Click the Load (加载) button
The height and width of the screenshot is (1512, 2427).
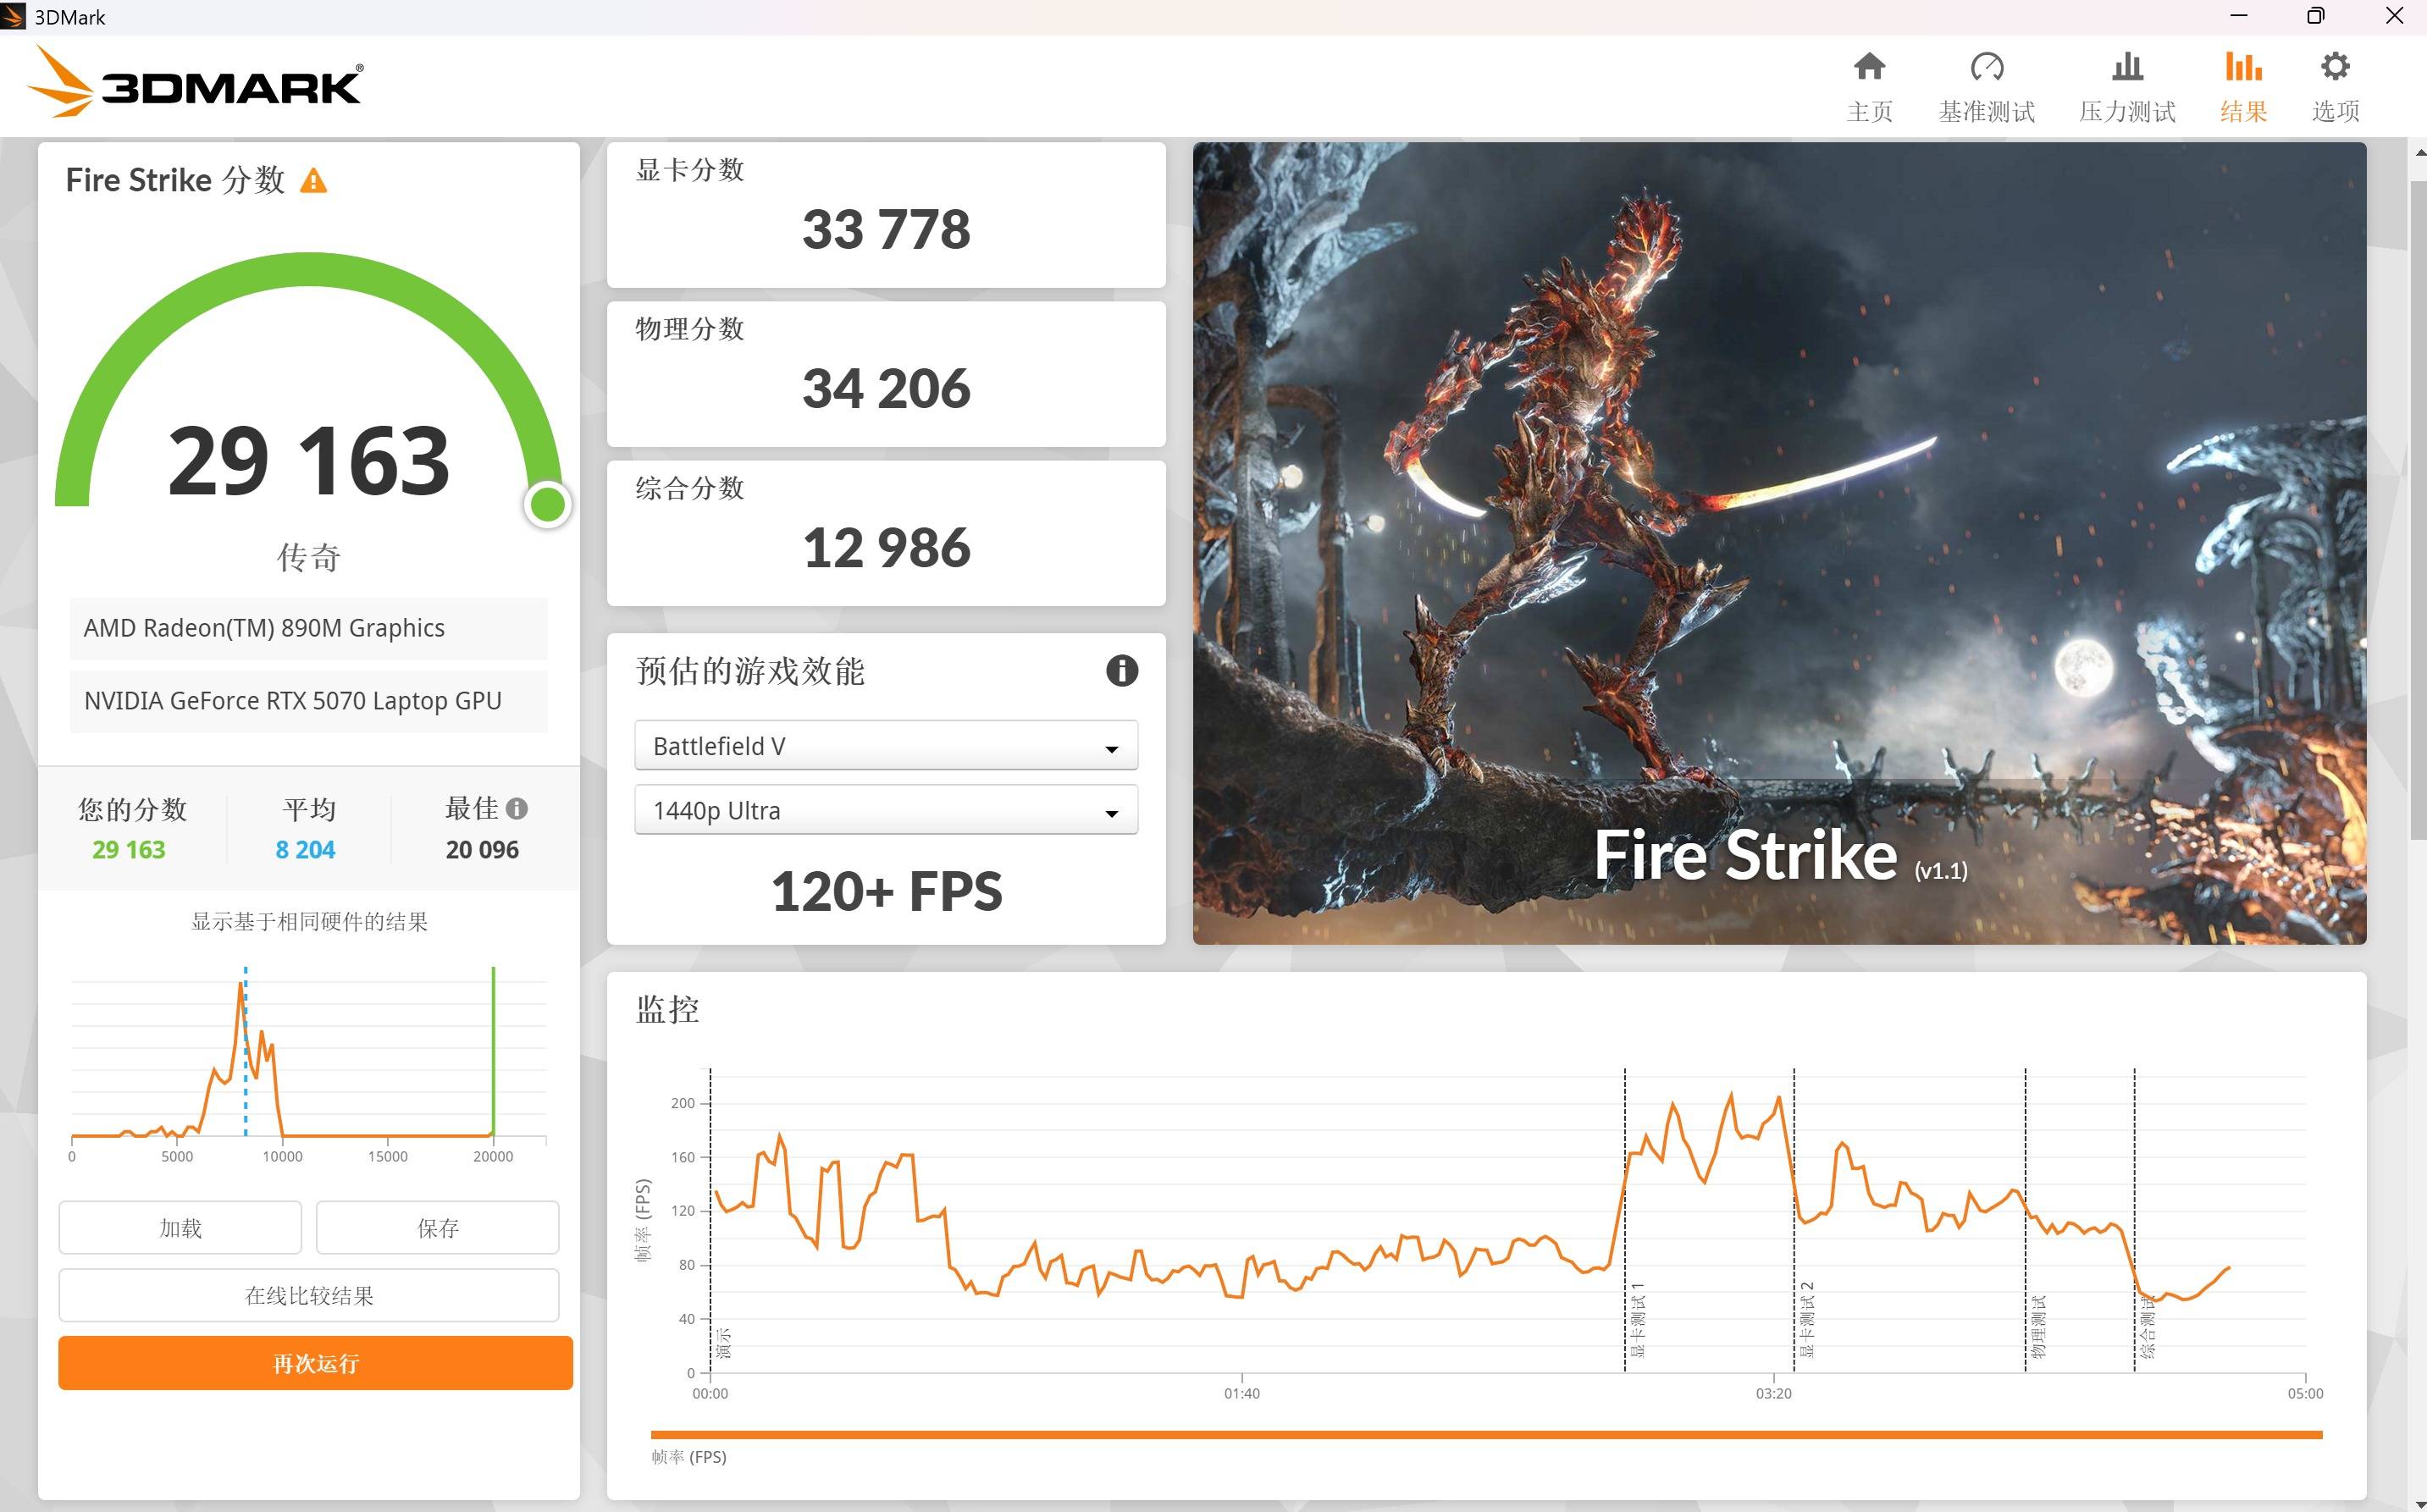pos(180,1227)
